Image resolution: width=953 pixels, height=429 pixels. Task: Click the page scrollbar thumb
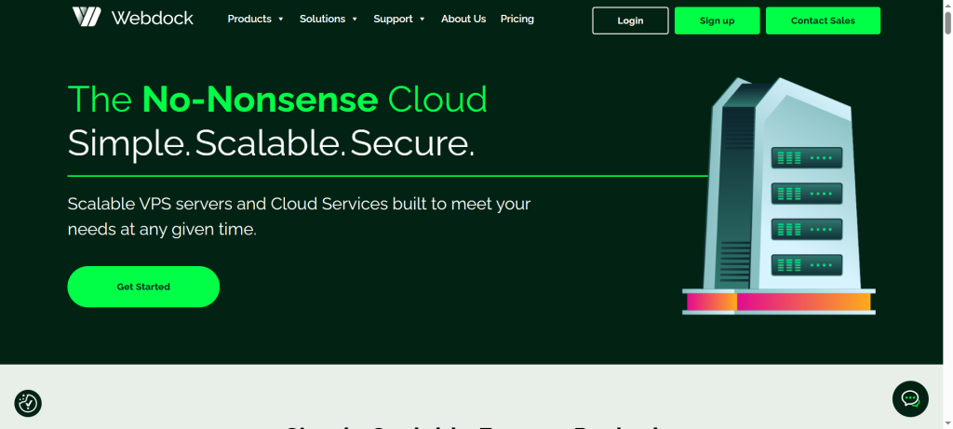(947, 22)
